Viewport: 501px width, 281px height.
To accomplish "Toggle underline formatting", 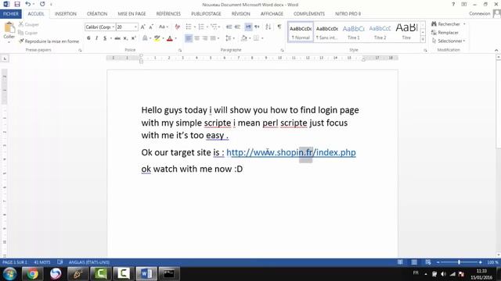I will point(105,38).
